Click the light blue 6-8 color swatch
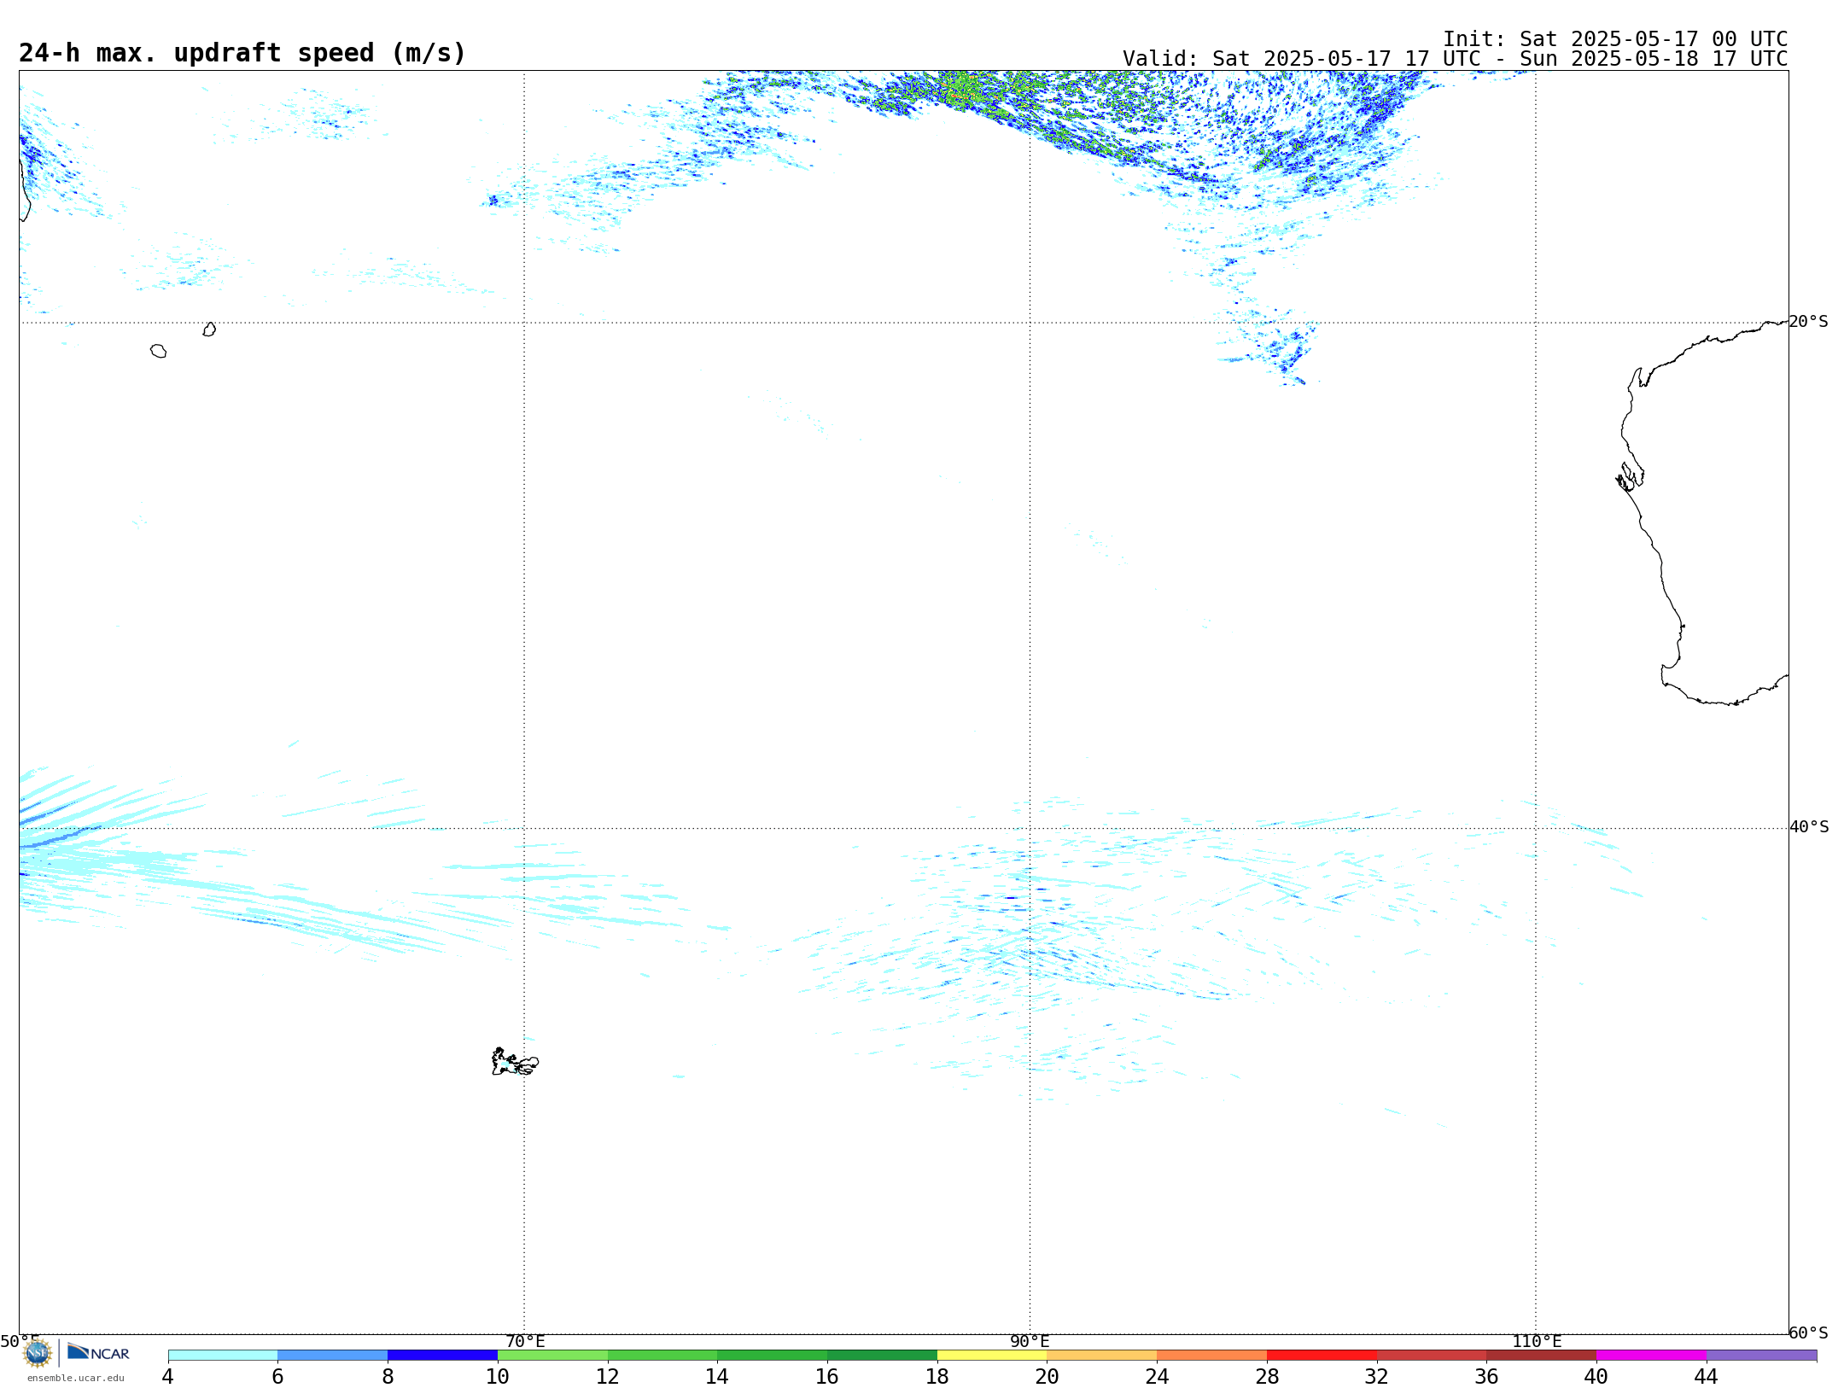 click(333, 1356)
